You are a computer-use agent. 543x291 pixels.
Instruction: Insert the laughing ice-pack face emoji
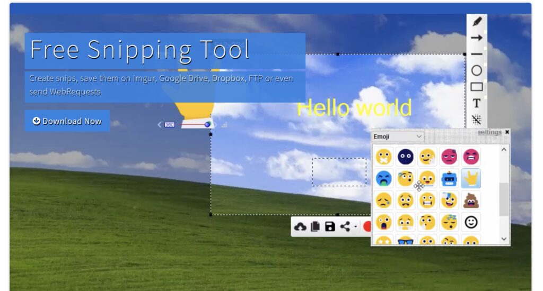pos(449,201)
